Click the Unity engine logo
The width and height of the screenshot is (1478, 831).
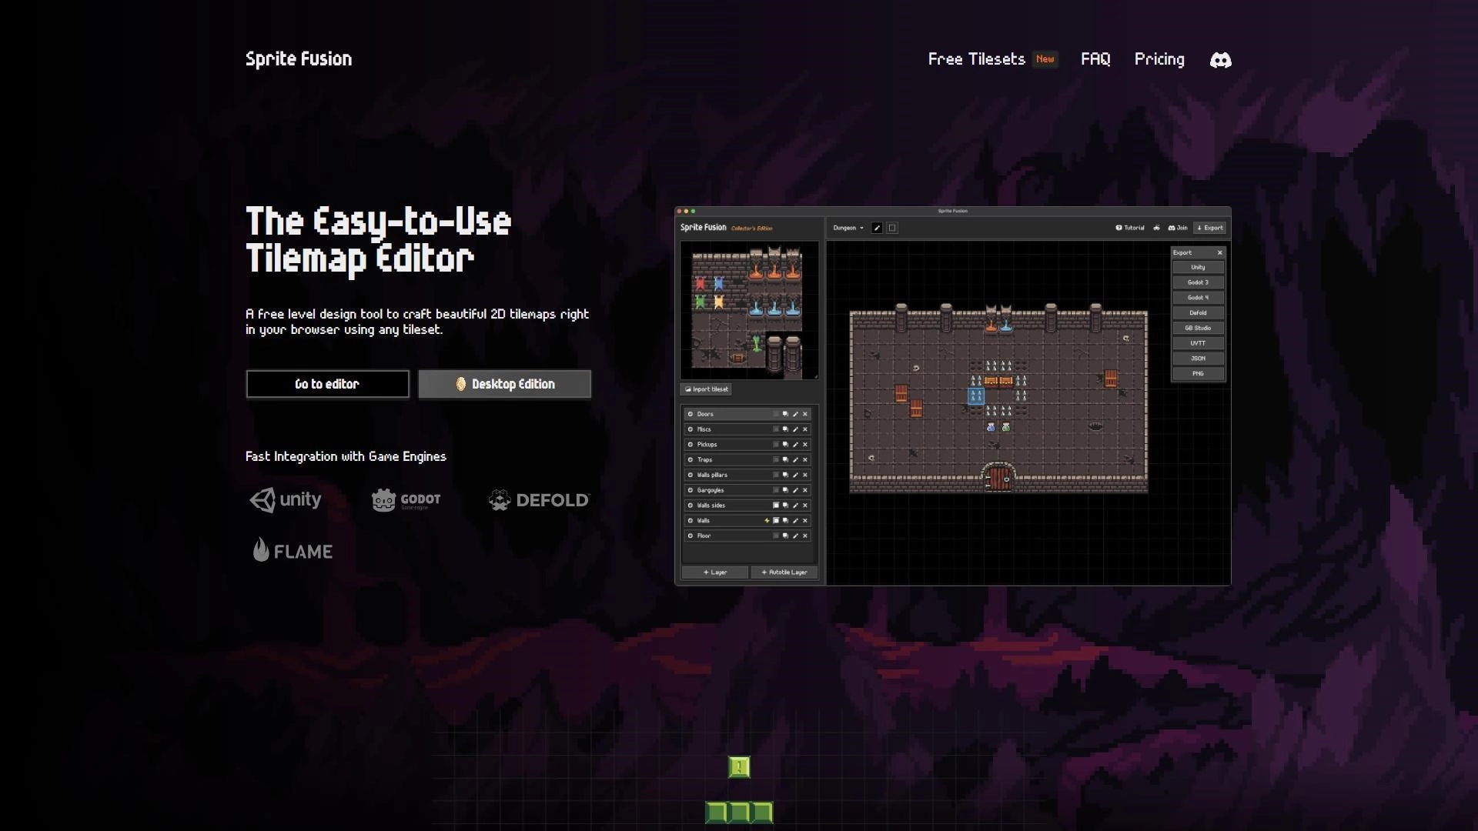(x=286, y=500)
